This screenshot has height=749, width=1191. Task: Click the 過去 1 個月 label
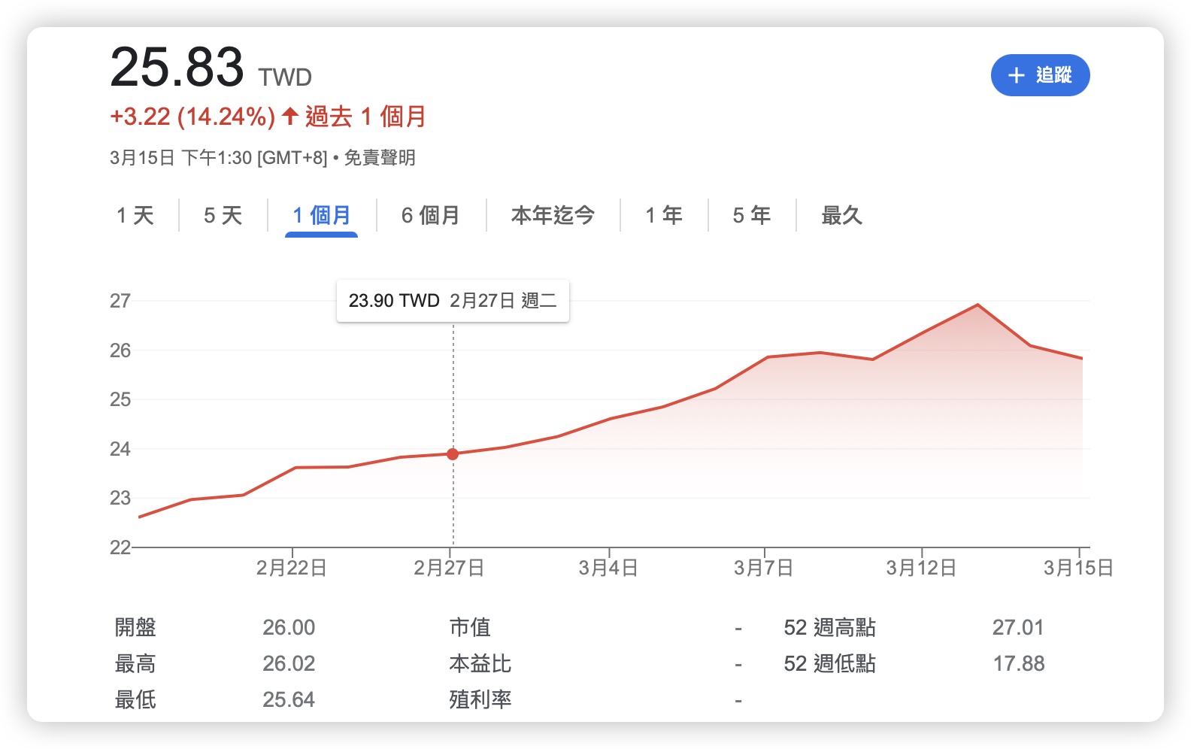point(365,117)
